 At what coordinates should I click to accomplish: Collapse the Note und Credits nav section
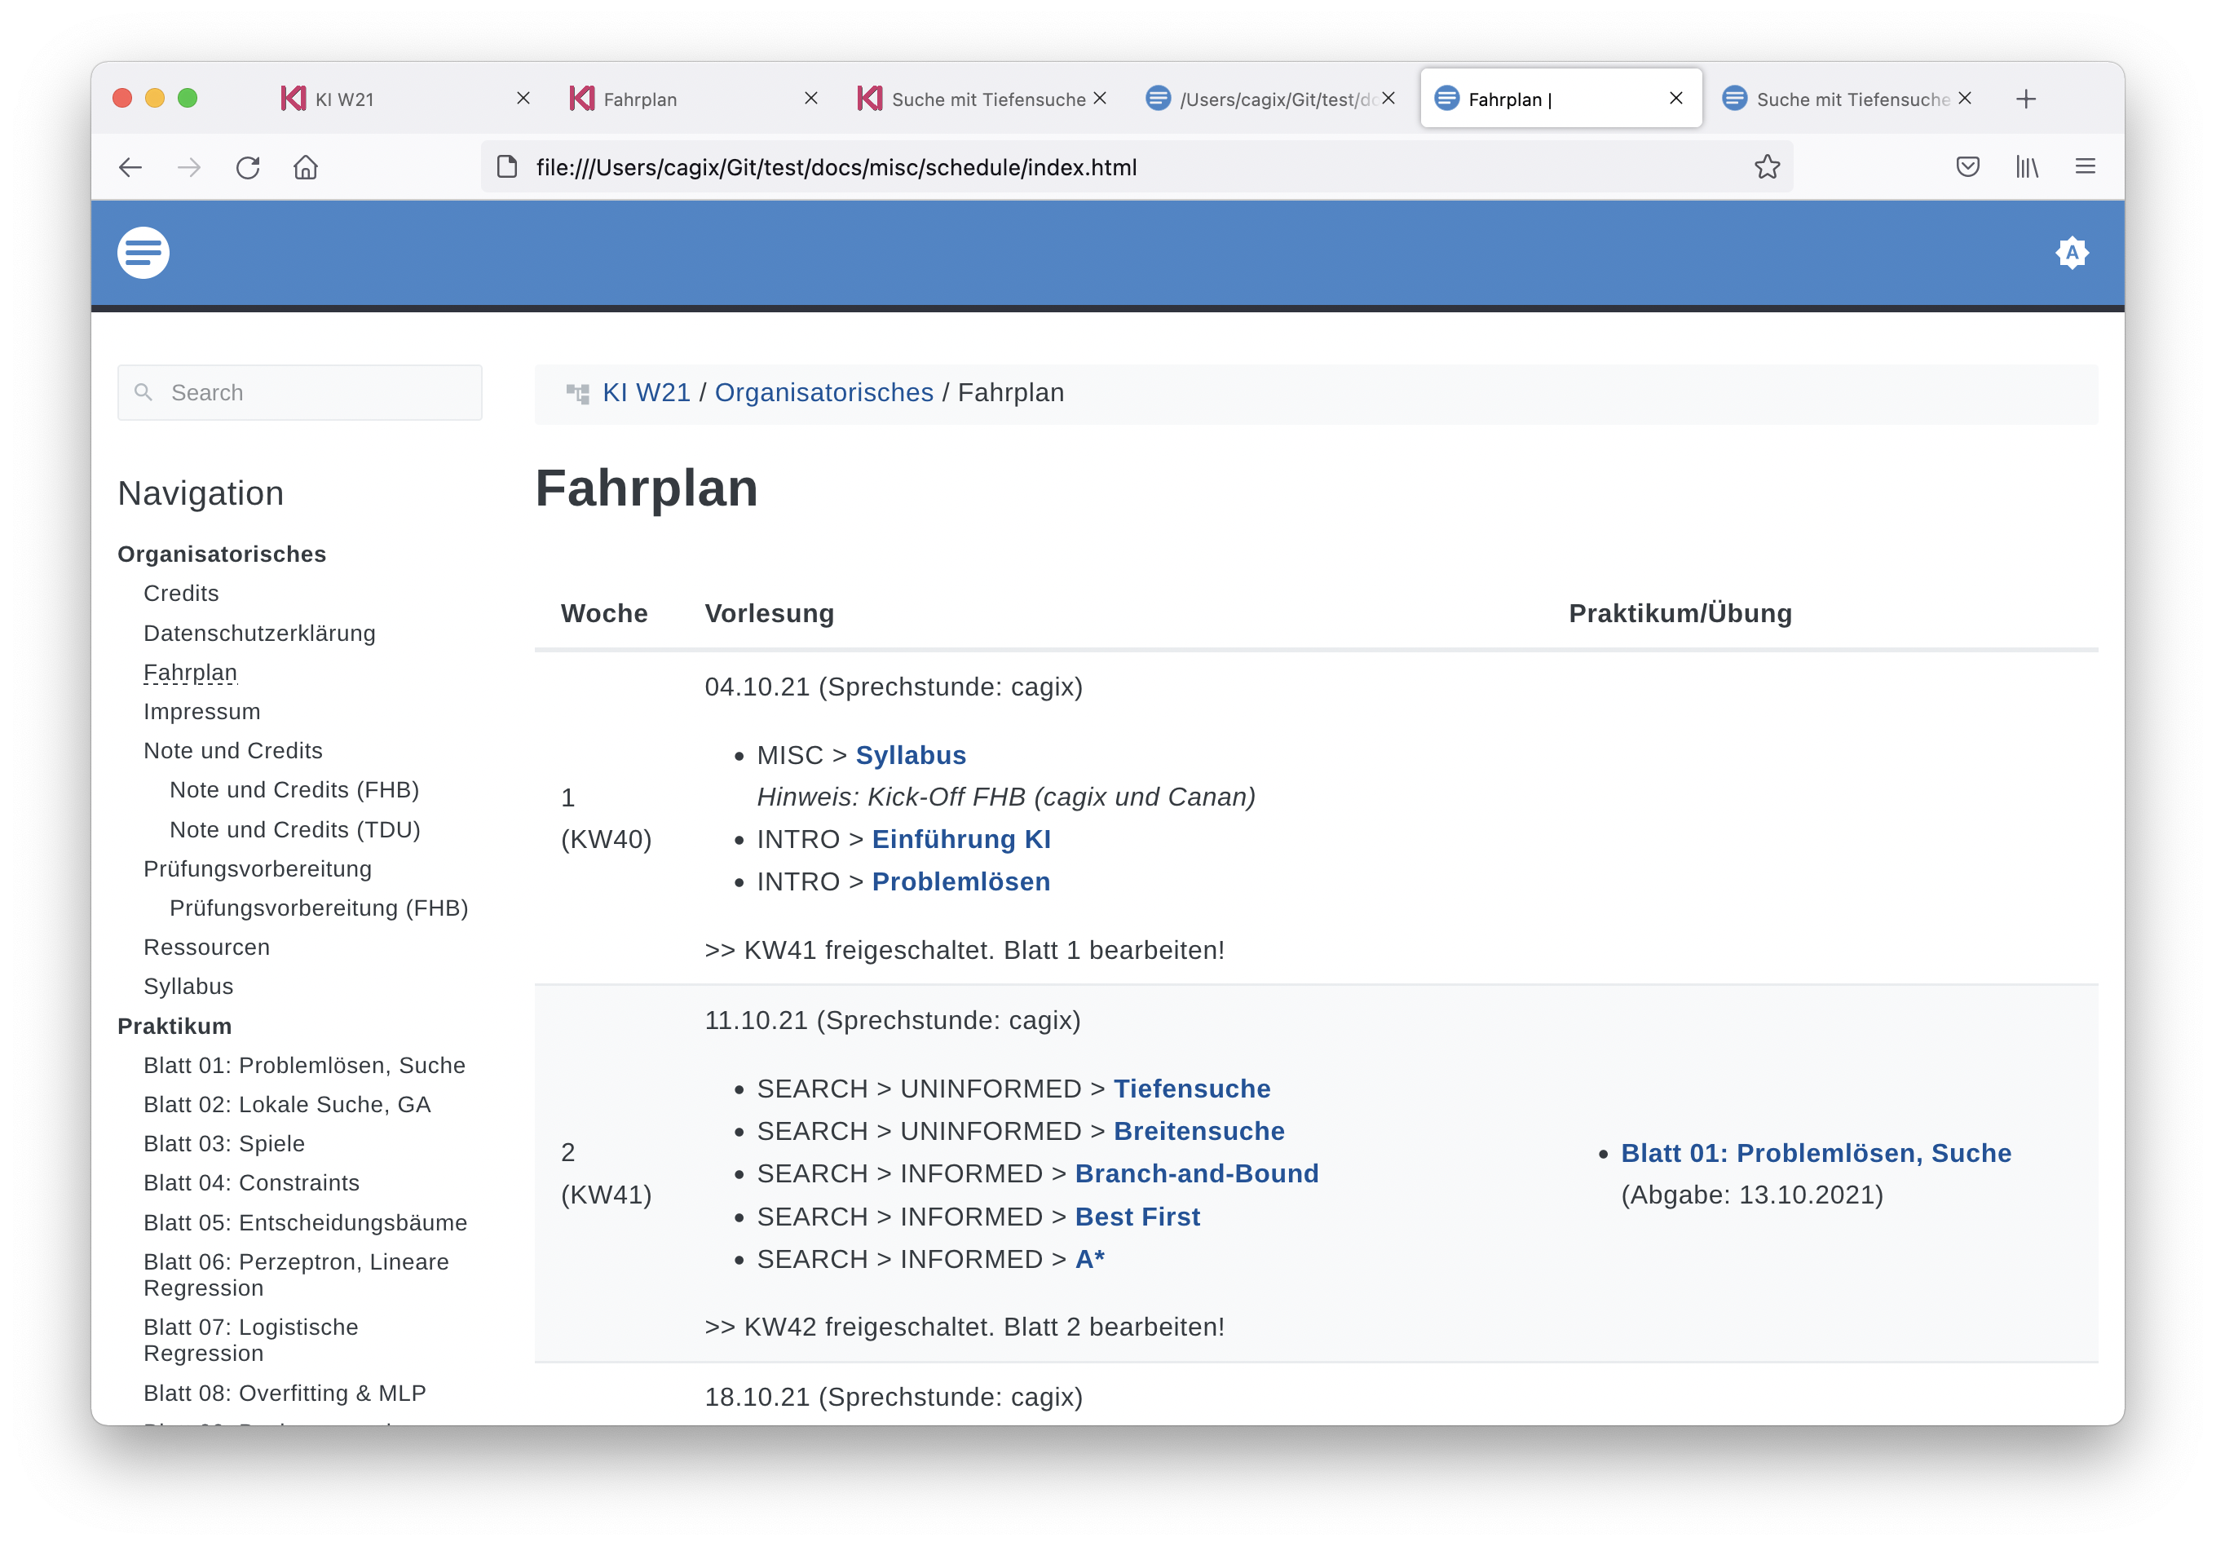(232, 750)
